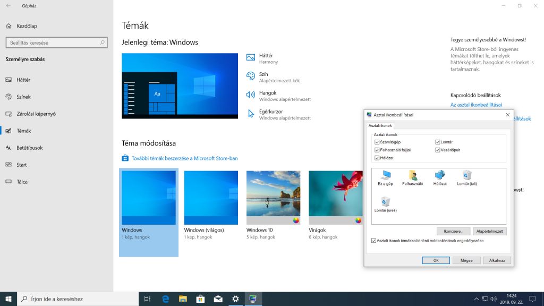
Task: Click the Alapértelmezett button in dialog
Action: 489,231
